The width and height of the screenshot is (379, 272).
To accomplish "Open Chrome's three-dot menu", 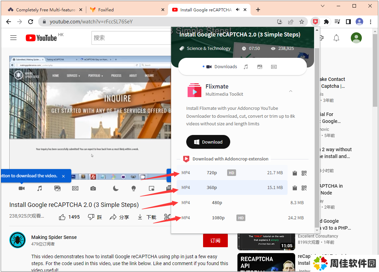I will click(370, 22).
